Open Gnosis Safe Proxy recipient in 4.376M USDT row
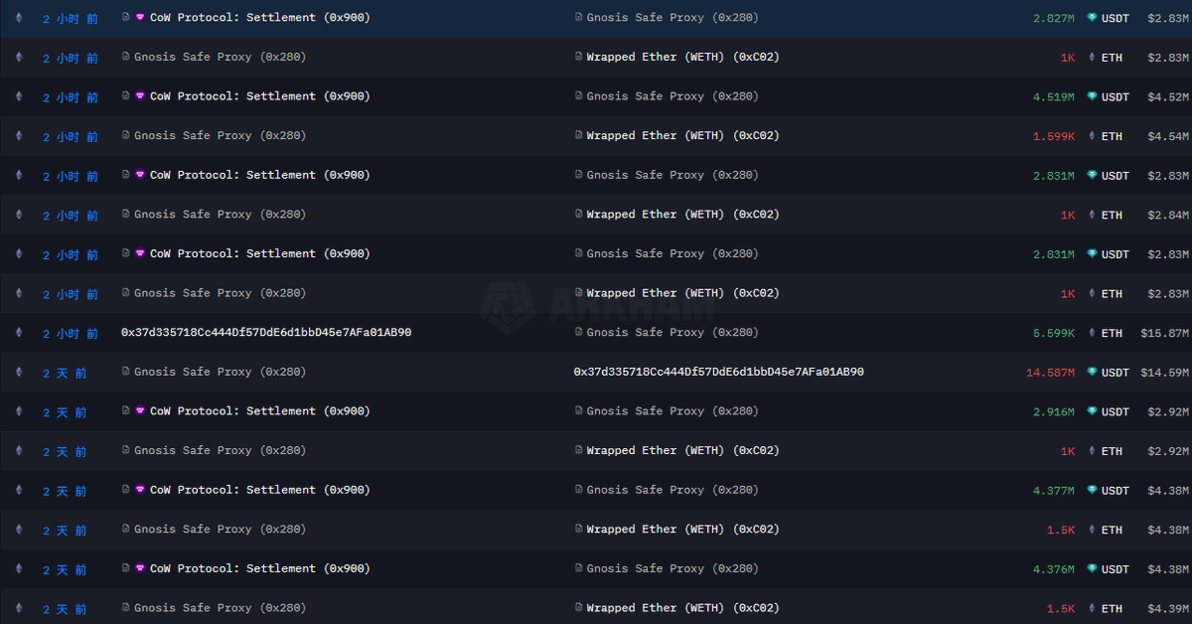The image size is (1192, 624). click(672, 568)
